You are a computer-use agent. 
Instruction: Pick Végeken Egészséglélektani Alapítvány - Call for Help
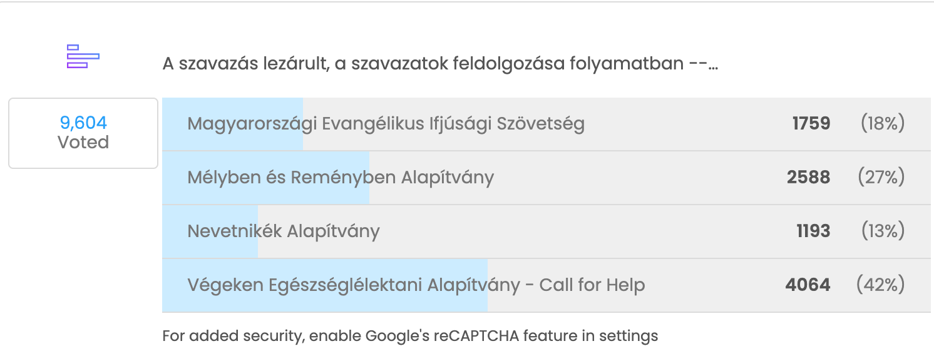coord(416,285)
